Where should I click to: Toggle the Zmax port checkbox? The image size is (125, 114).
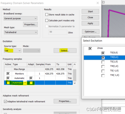(90, 49)
